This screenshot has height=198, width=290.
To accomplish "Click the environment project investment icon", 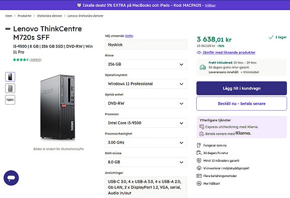I will pyautogui.click(x=199, y=168).
